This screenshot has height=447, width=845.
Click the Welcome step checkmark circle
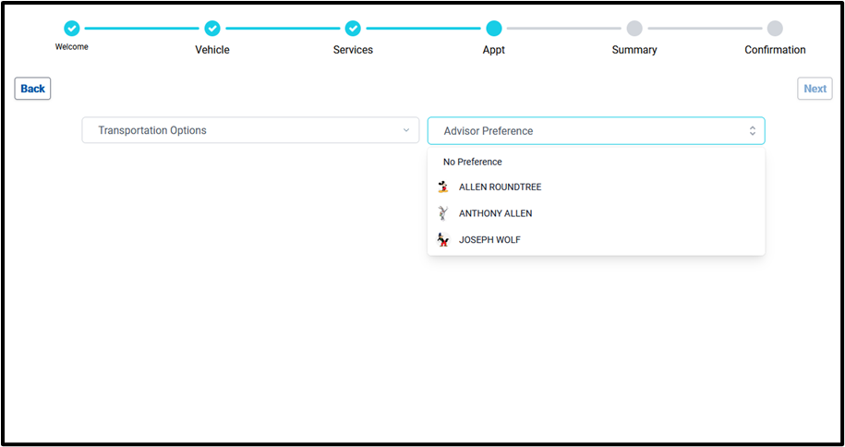coord(72,29)
